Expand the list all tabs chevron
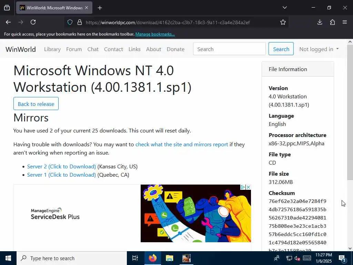The width and height of the screenshot is (353, 265). 284,8
